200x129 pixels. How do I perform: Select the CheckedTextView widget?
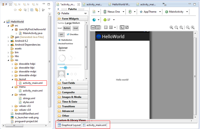pyautogui.click(x=65, y=44)
